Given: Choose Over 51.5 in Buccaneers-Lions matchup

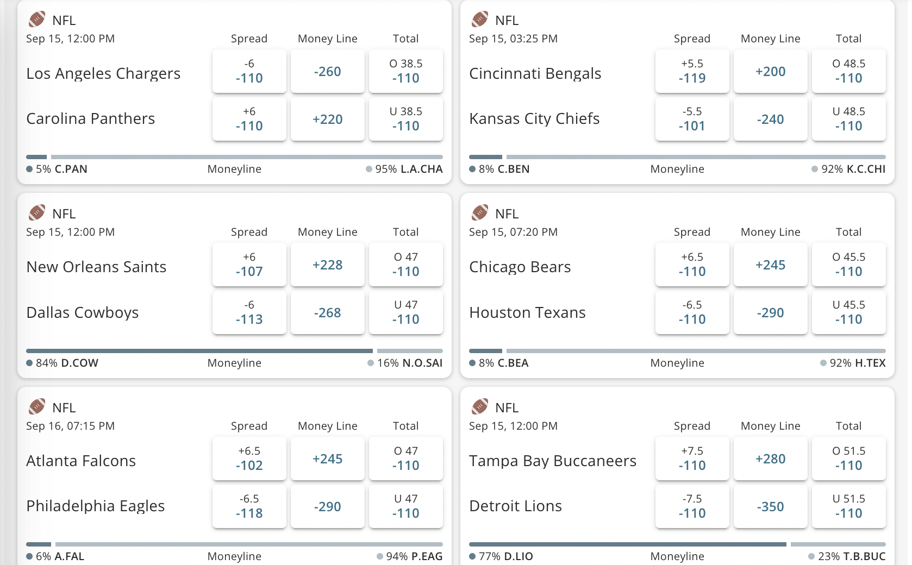Looking at the screenshot, I should (849, 459).
